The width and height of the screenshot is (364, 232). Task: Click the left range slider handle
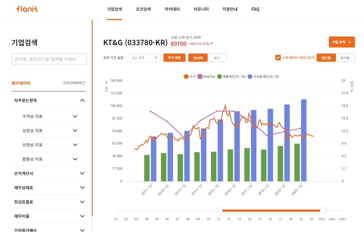click(x=219, y=210)
